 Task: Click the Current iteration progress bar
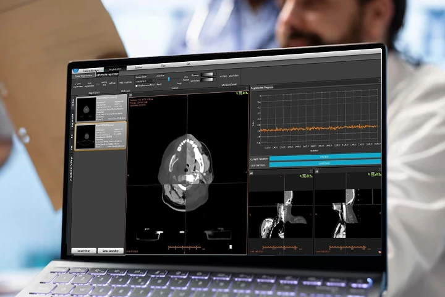coord(325,157)
